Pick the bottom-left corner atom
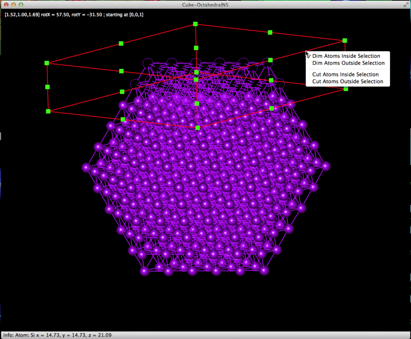The image size is (411, 339). [145, 271]
